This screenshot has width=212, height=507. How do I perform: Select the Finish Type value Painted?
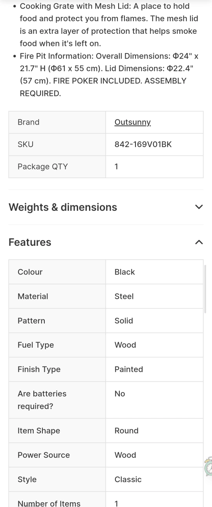tap(128, 369)
